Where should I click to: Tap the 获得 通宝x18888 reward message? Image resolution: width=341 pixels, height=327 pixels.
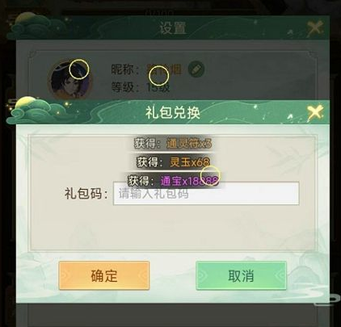173,181
